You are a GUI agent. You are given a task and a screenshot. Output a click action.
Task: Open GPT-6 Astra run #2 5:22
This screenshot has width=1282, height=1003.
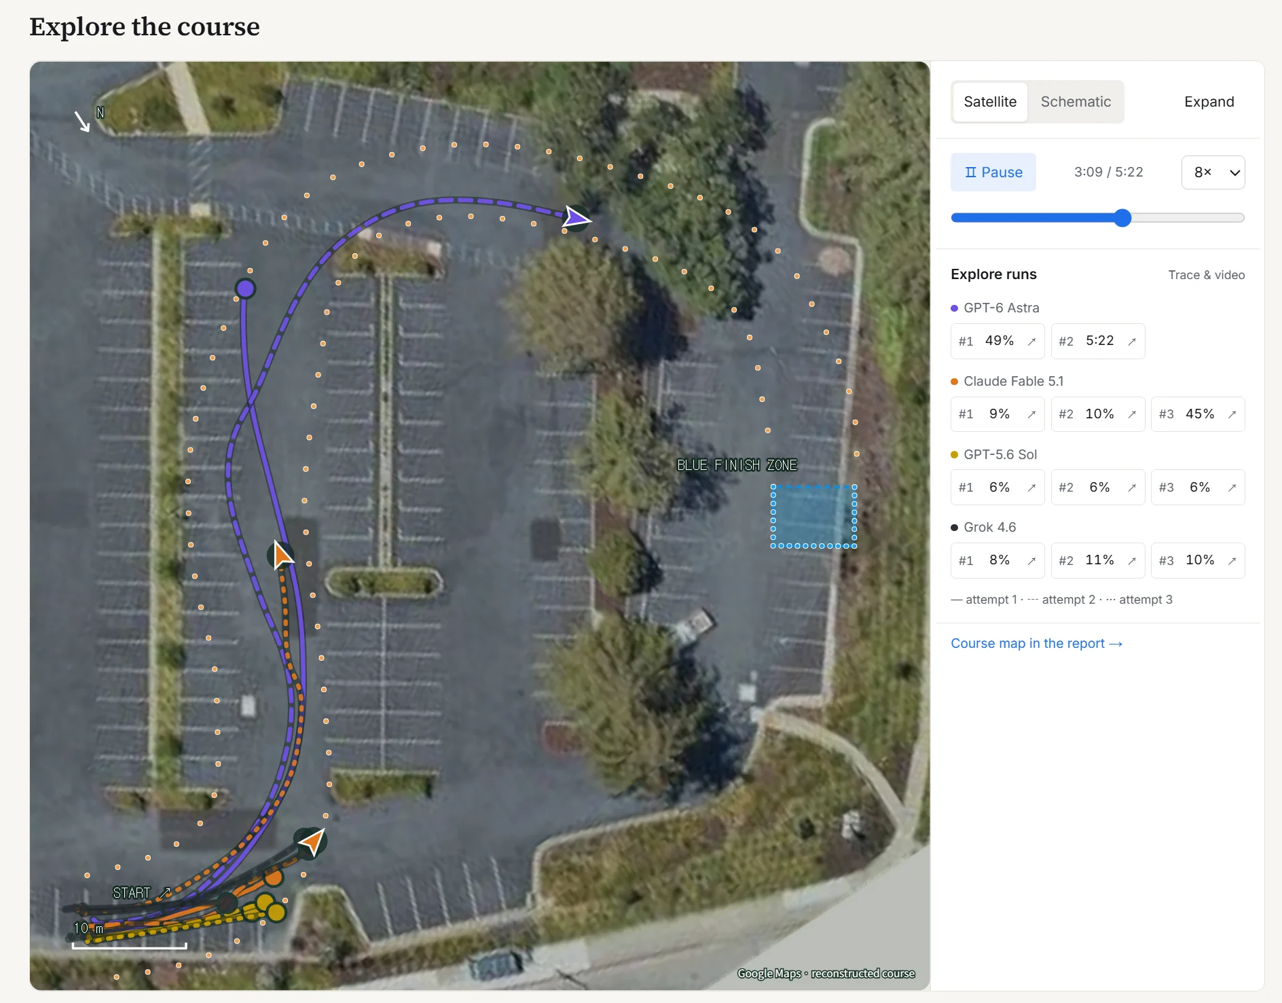click(1098, 341)
